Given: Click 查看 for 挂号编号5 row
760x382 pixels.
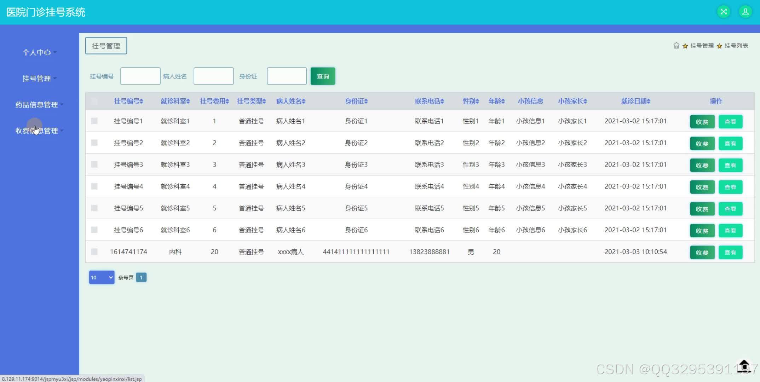Looking at the screenshot, I should 730,209.
